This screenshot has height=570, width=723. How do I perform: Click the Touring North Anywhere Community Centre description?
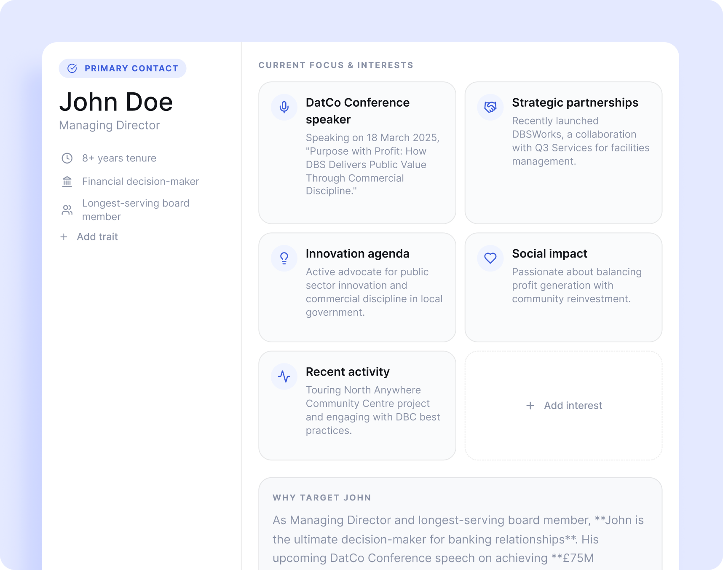pyautogui.click(x=373, y=410)
